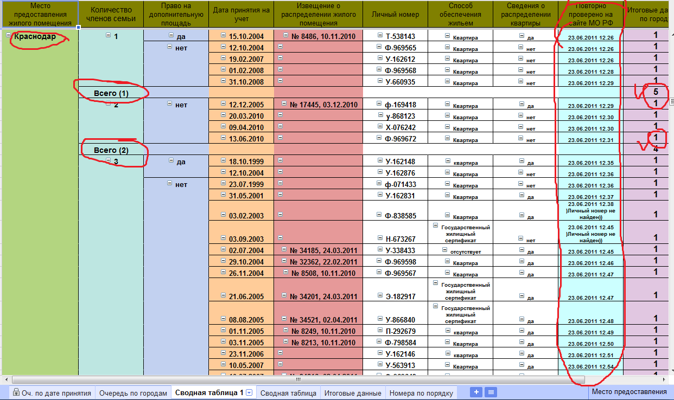Screen dimensions: 674x400
Task: Click the add sheet plus button
Action: [476, 392]
